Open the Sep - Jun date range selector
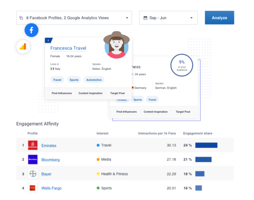Viewport: 254px width, 200px height. pyautogui.click(x=168, y=18)
